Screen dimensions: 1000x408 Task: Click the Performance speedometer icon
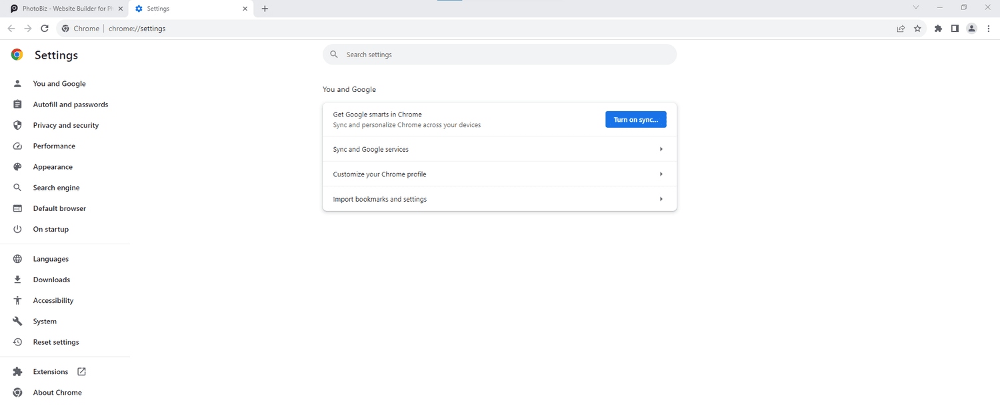(x=17, y=146)
